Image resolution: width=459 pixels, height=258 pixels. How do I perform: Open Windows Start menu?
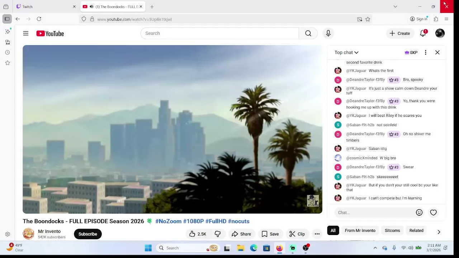coord(148,248)
